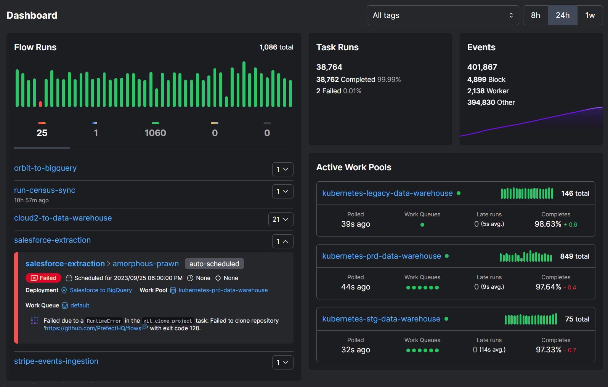This screenshot has width=608, height=387.
Task: Click the calendar icon beside scheduled time
Action: point(69,278)
